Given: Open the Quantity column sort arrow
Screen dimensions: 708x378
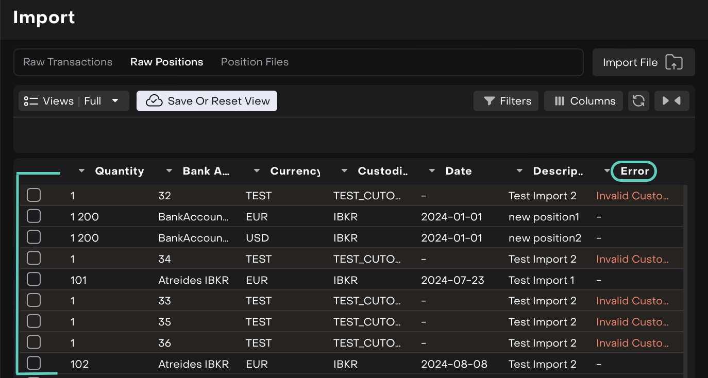Looking at the screenshot, I should tap(81, 171).
